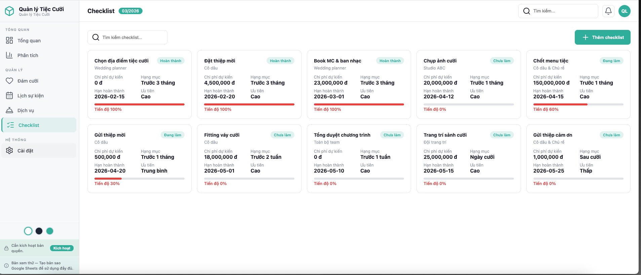Click the app logo cube icon
This screenshot has height=275, width=641.
pos(9,11)
